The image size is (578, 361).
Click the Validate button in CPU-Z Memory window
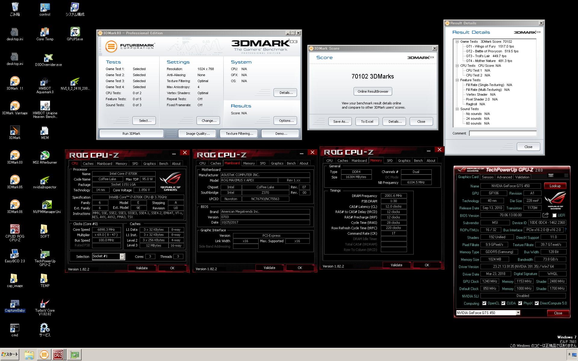(396, 265)
